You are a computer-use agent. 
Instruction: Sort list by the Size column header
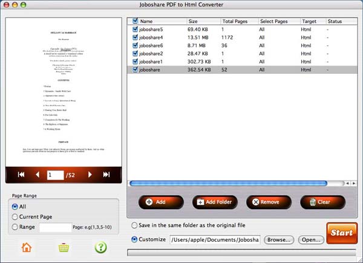click(203, 21)
